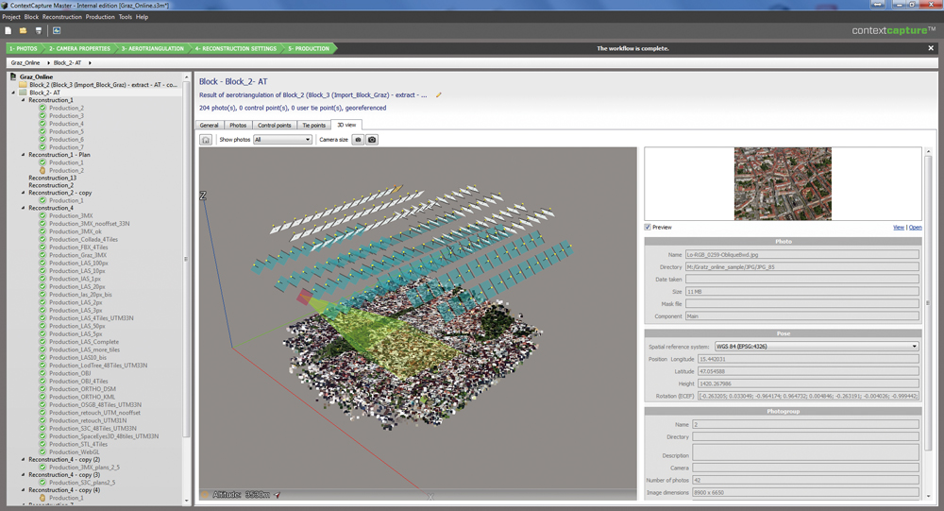Screen dimensions: 944x511
Task: Click the Open link under the preview
Action: coord(915,228)
